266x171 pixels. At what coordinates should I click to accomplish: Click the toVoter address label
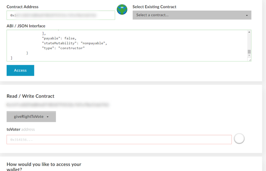click(x=21, y=129)
